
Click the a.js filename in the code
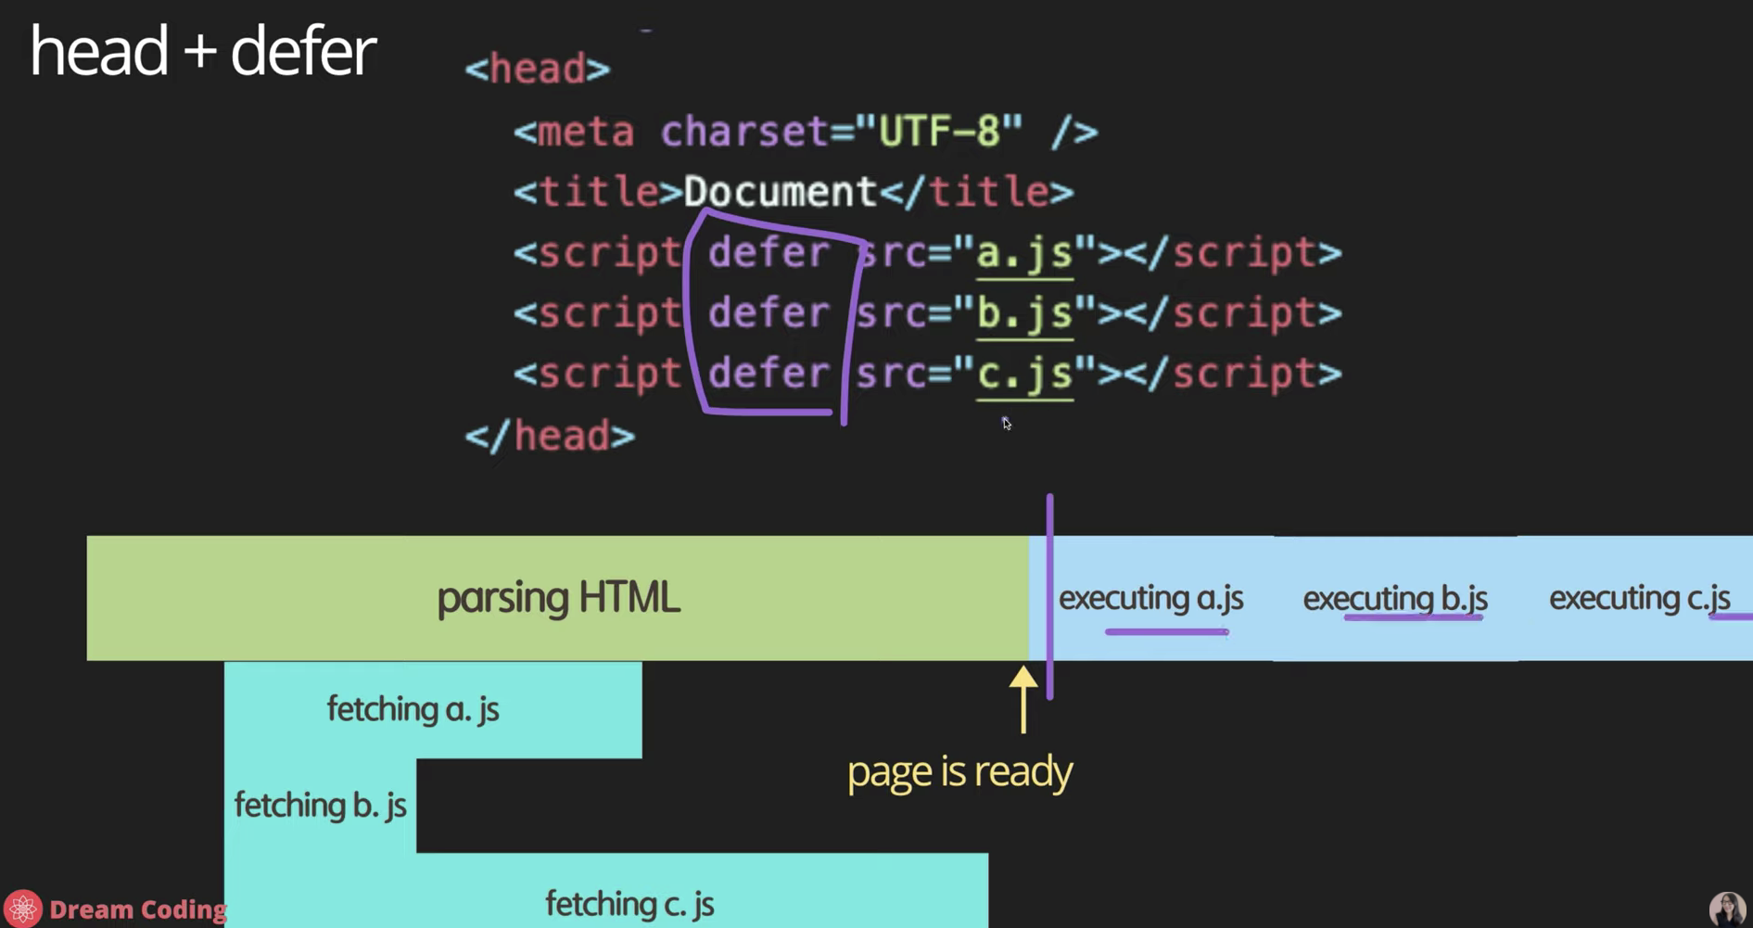[x=1024, y=253]
